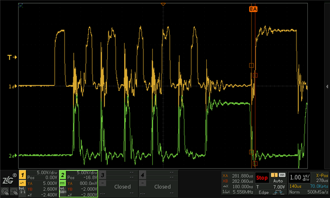Toggle channel 1 yellow number badge
This screenshot has height=198, width=330.
point(23,175)
